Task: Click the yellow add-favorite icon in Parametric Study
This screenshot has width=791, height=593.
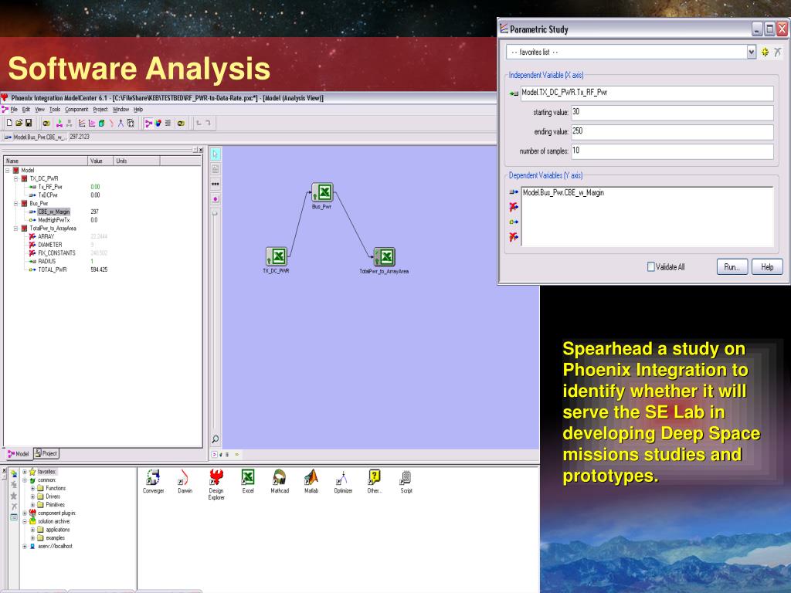Action: [x=765, y=52]
